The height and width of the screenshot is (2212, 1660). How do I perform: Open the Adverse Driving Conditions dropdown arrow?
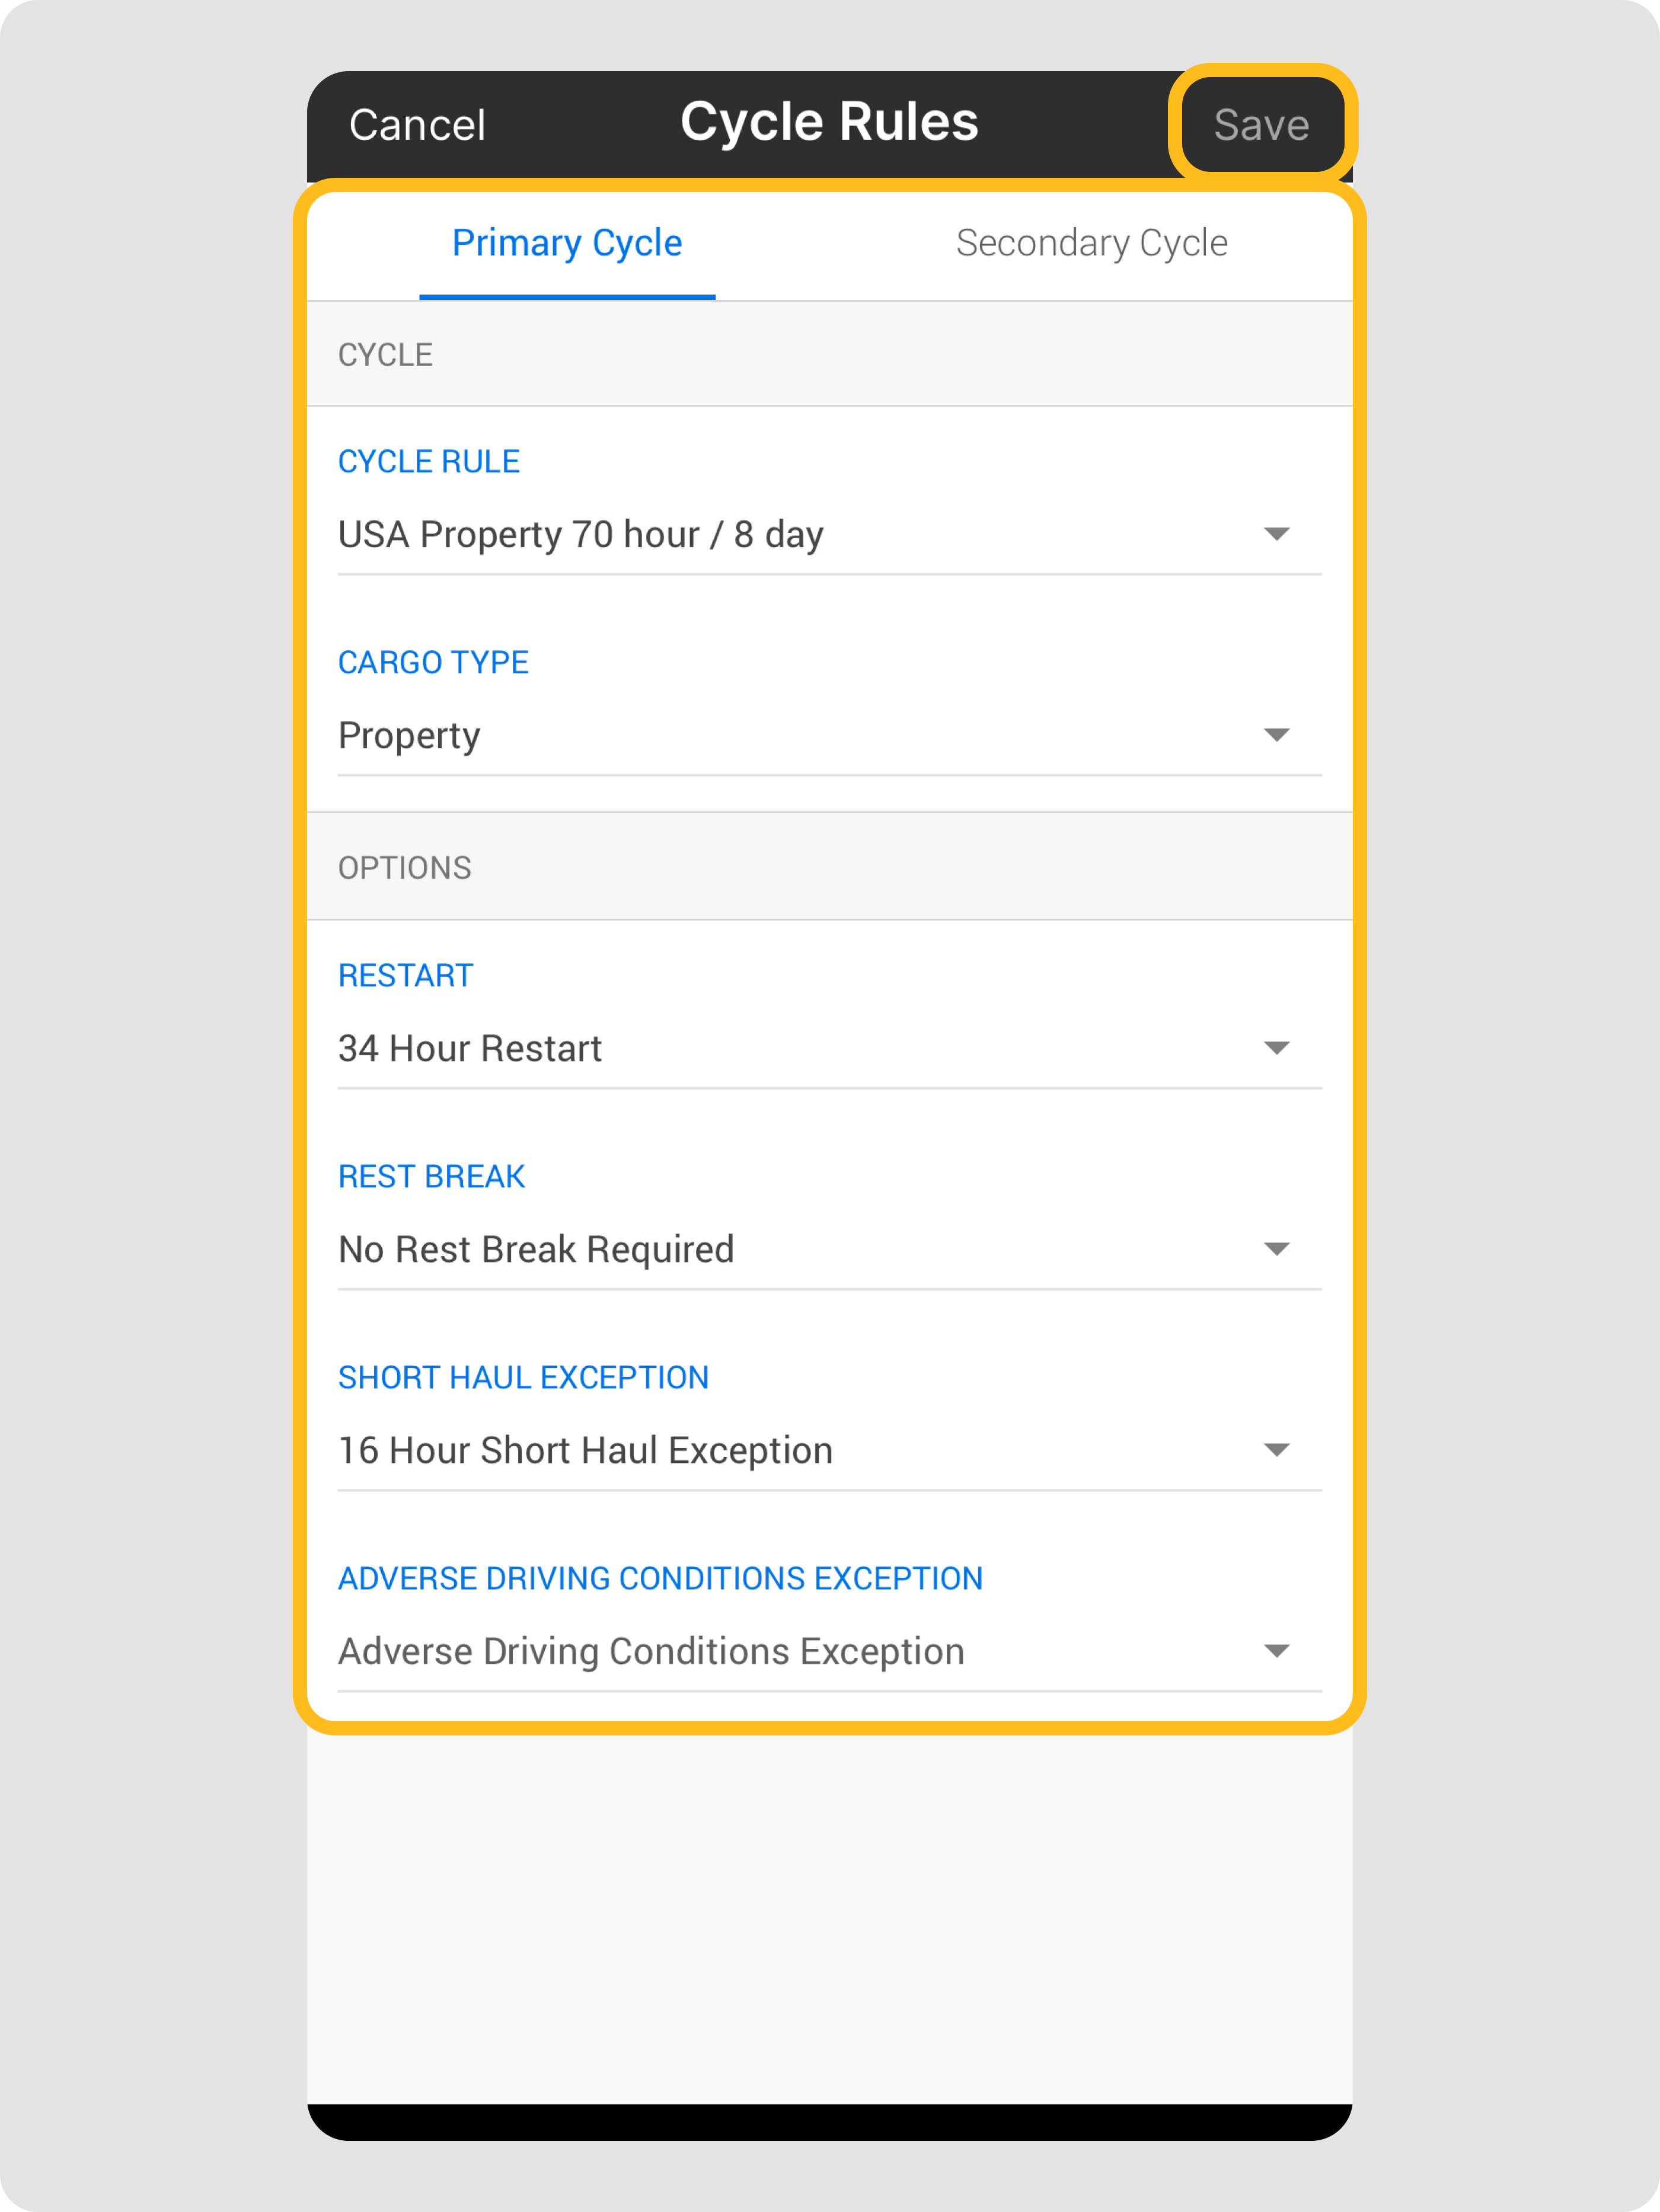click(1276, 1651)
